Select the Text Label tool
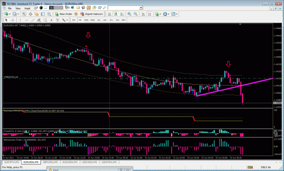The height and width of the screenshot is (171, 284). click(58, 20)
